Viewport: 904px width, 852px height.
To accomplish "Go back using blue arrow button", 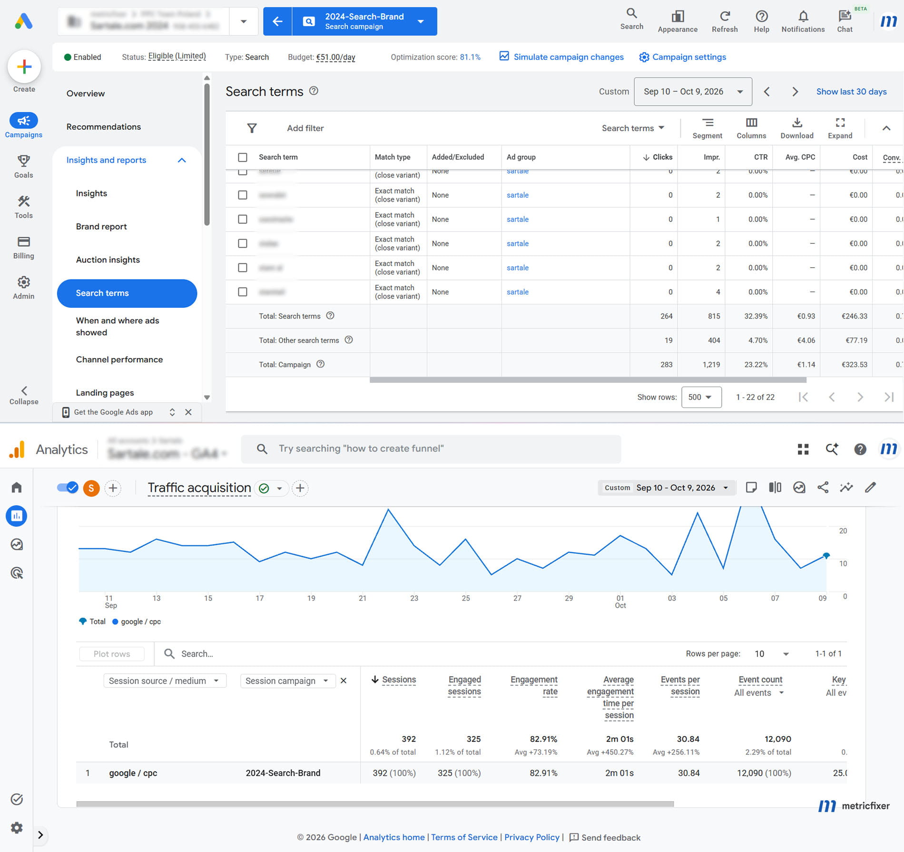I will pyautogui.click(x=277, y=21).
